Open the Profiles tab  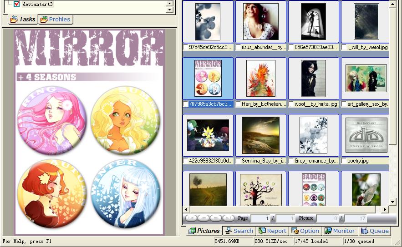tap(56, 20)
